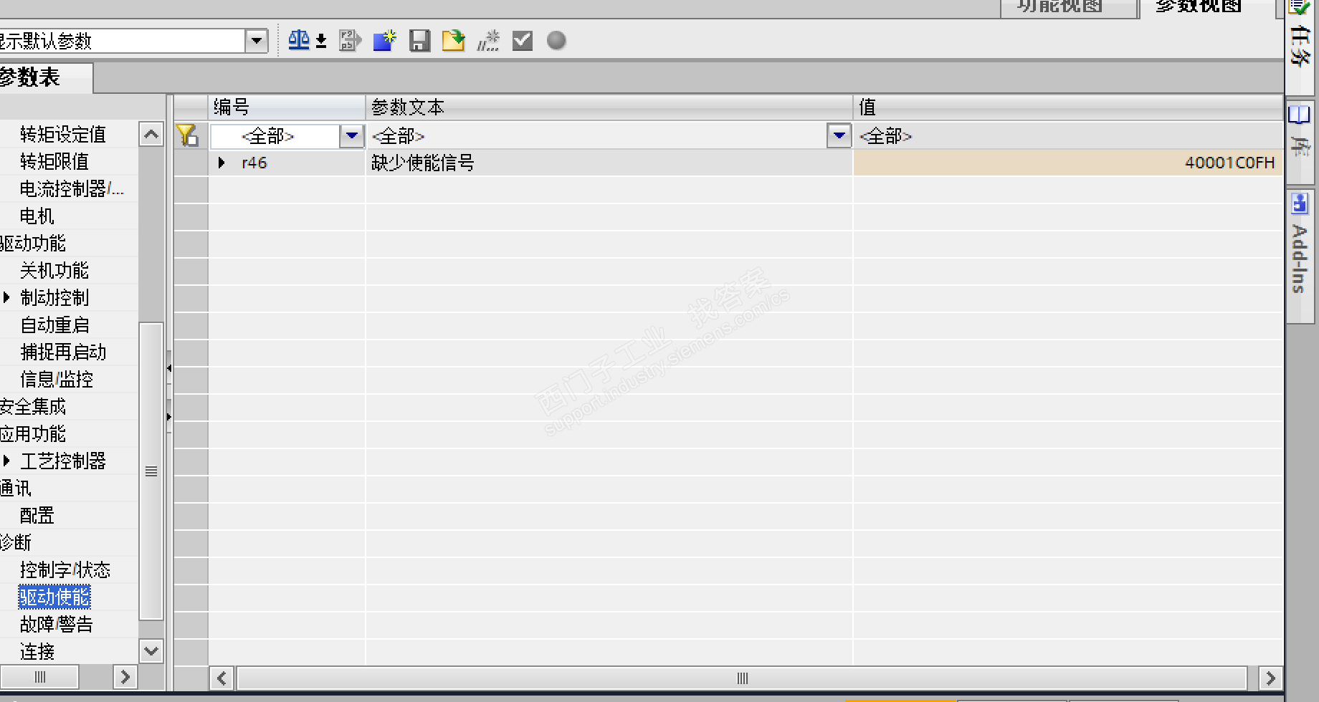Screen dimensions: 1319x702
Task: Click the floppy disk save icon
Action: 420,40
